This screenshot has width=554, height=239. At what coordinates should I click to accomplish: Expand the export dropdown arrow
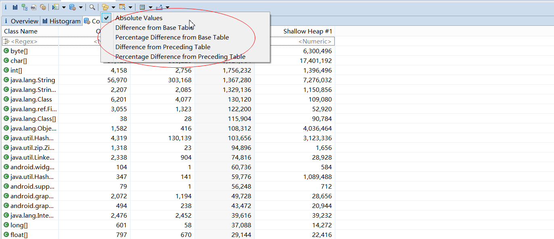[x=167, y=7]
